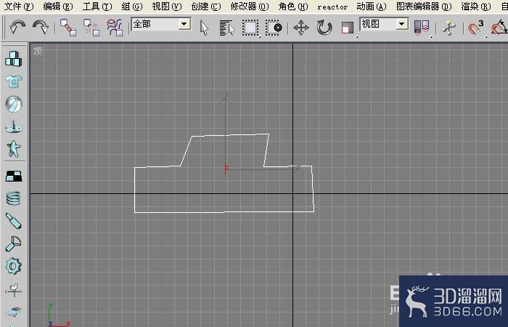Image resolution: width=508 pixels, height=327 pixels.
Task: Create a reactor Rigid Body Collection (cubes icon)
Action: [x=14, y=59]
